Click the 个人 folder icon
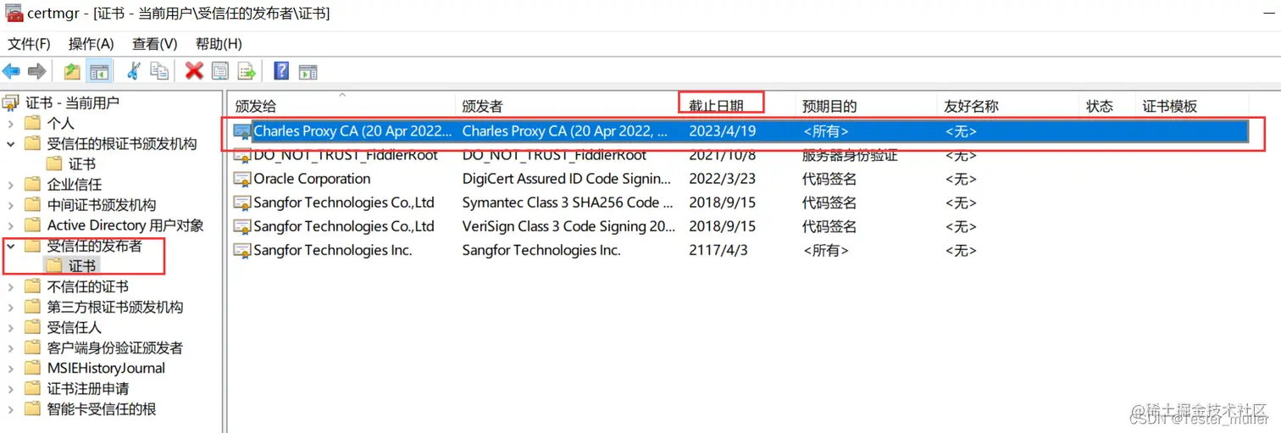 (33, 123)
